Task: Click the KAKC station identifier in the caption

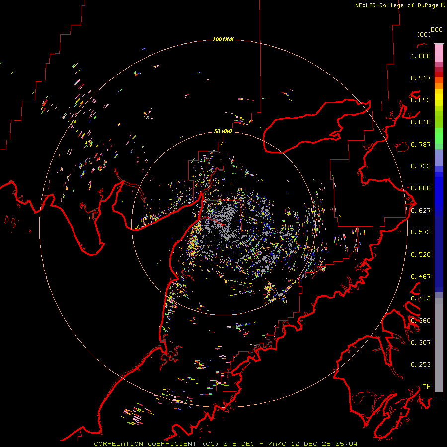Action: pyautogui.click(x=278, y=444)
